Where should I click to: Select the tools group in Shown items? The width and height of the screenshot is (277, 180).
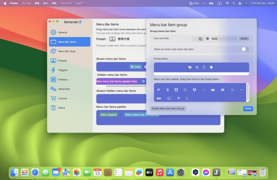pyautogui.click(x=135, y=67)
